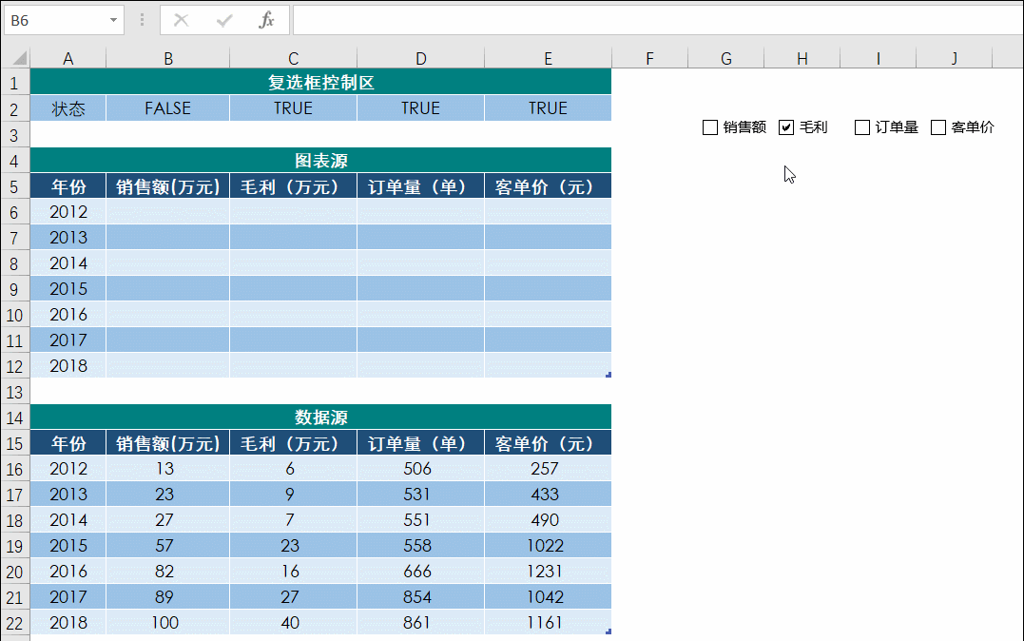Screen dimensions: 1024x641
Task: Click the Insert Function fx icon
Action: (266, 20)
